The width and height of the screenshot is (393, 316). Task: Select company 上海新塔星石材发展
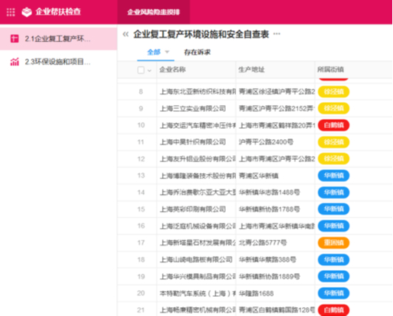pyautogui.click(x=198, y=243)
